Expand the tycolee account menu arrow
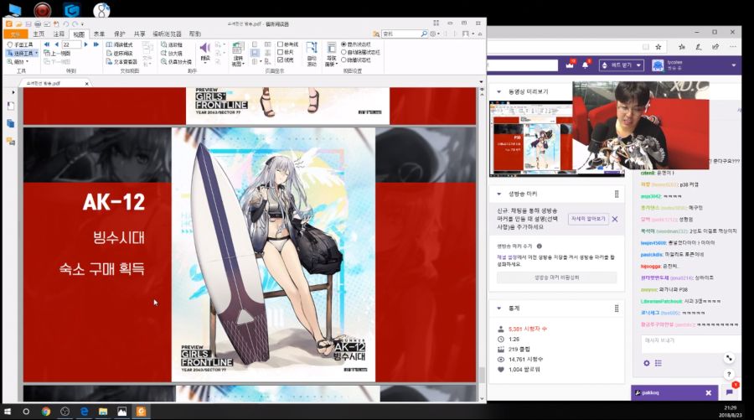754x420 pixels. coord(734,65)
